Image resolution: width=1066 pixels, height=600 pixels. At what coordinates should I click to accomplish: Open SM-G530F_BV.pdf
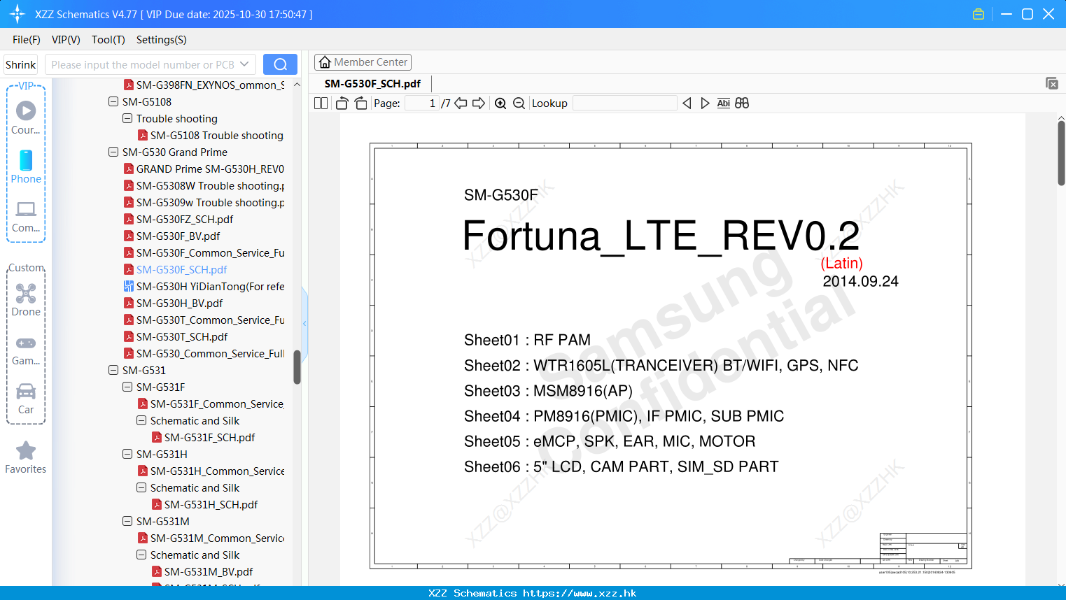coord(171,236)
